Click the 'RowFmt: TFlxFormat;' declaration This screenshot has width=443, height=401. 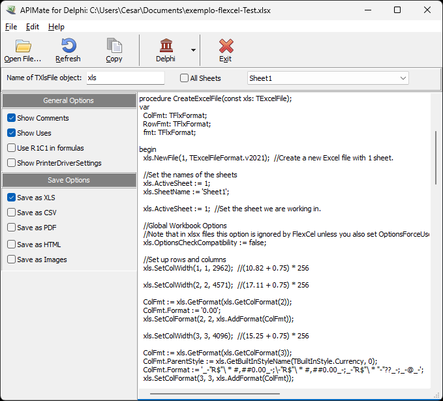point(177,124)
